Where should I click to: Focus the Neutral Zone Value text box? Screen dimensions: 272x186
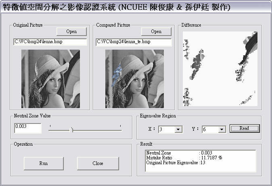pyautogui.click(x=28, y=128)
